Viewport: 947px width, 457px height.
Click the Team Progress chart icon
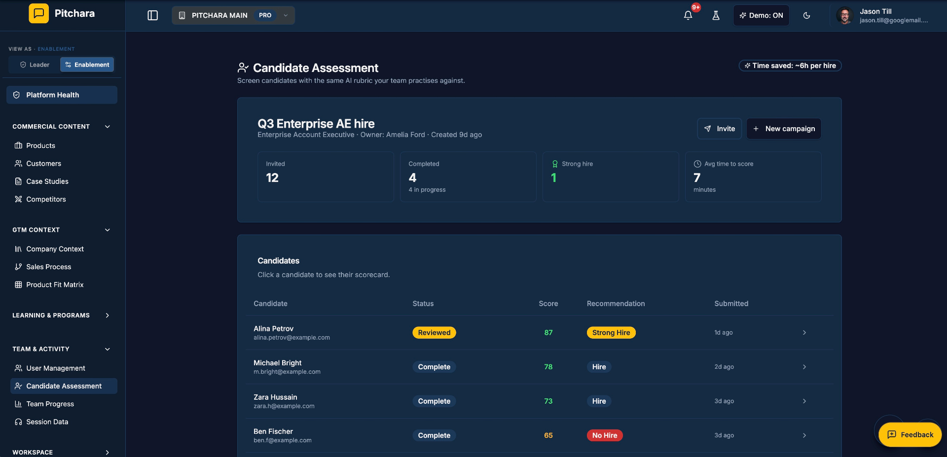(18, 404)
